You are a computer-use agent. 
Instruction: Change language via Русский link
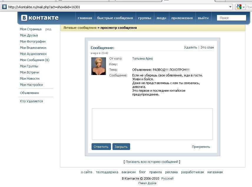(x=167, y=178)
